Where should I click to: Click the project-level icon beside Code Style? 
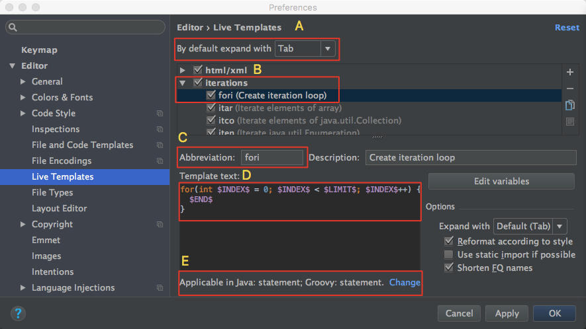click(x=160, y=114)
